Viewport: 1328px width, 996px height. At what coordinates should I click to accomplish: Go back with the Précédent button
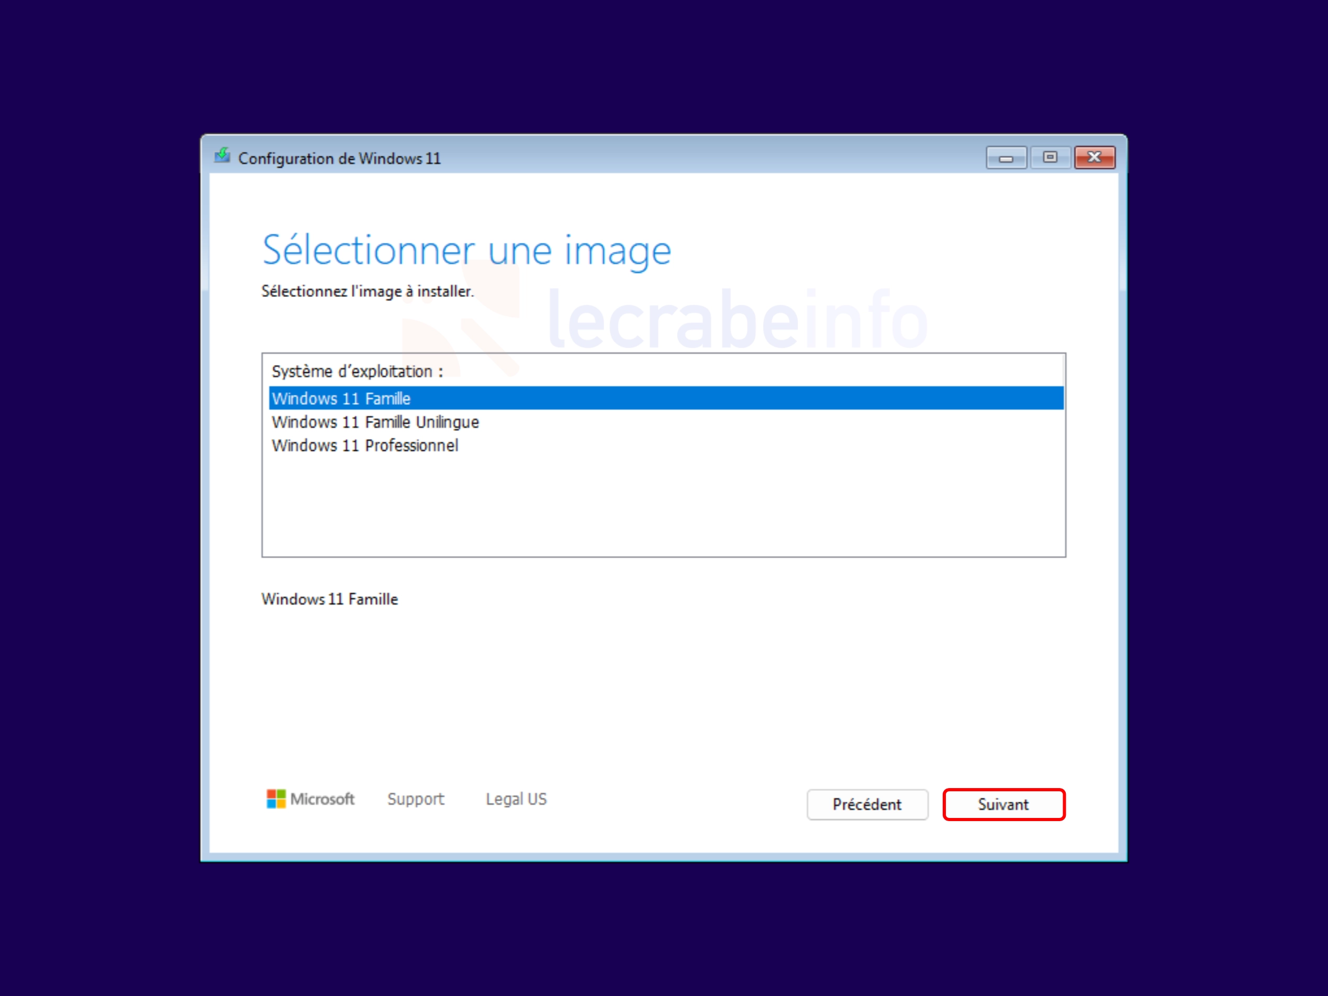(867, 804)
